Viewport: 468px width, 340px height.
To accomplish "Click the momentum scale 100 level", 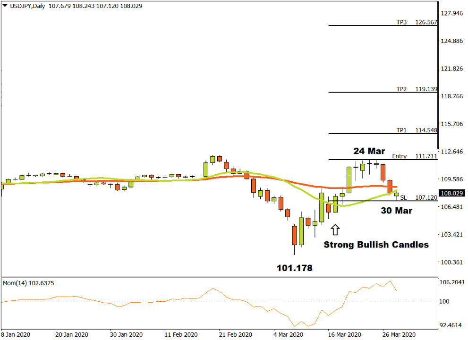I will coord(444,301).
